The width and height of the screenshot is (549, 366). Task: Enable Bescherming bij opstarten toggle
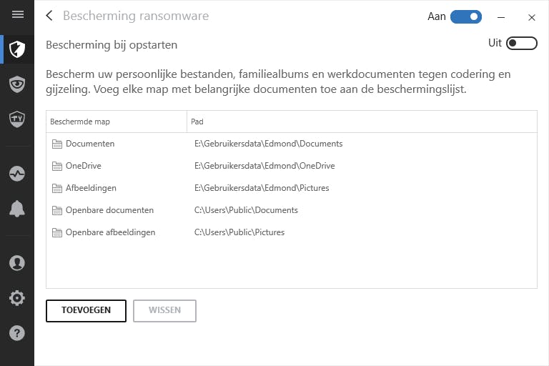pos(521,44)
